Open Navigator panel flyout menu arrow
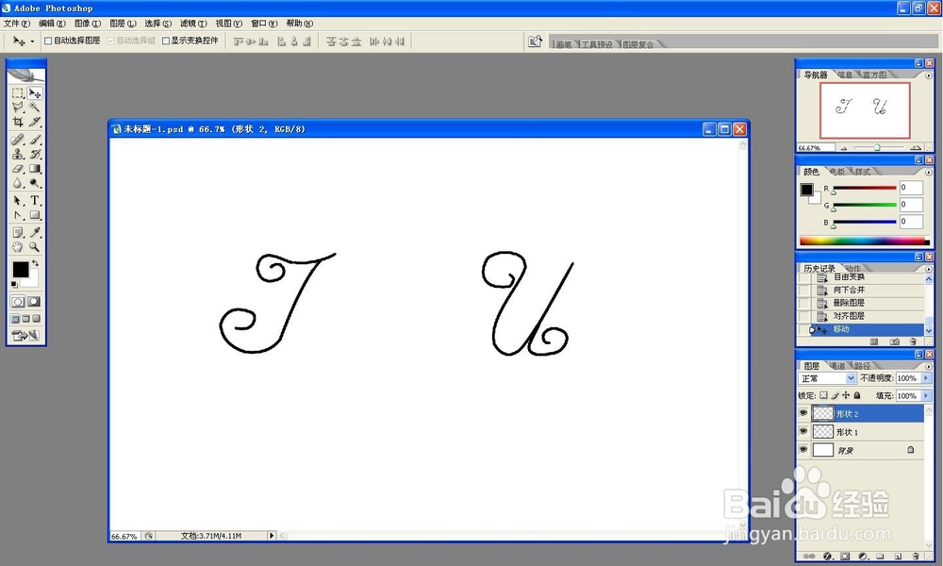943x566 pixels. point(928,75)
